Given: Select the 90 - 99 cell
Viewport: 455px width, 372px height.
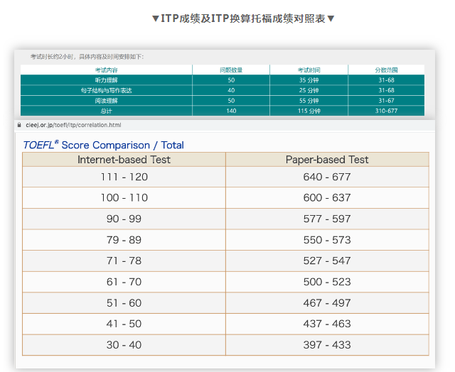Looking at the screenshot, I should [124, 219].
